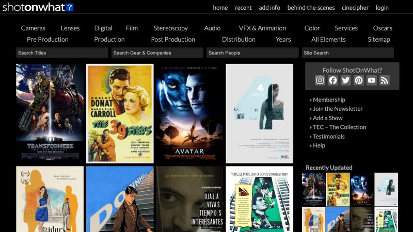This screenshot has width=413, height=232.
Task: Open the Help link
Action: [x=319, y=145]
